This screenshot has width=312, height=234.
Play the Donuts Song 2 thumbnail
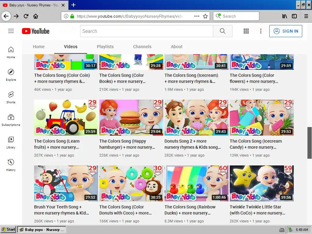point(197,118)
